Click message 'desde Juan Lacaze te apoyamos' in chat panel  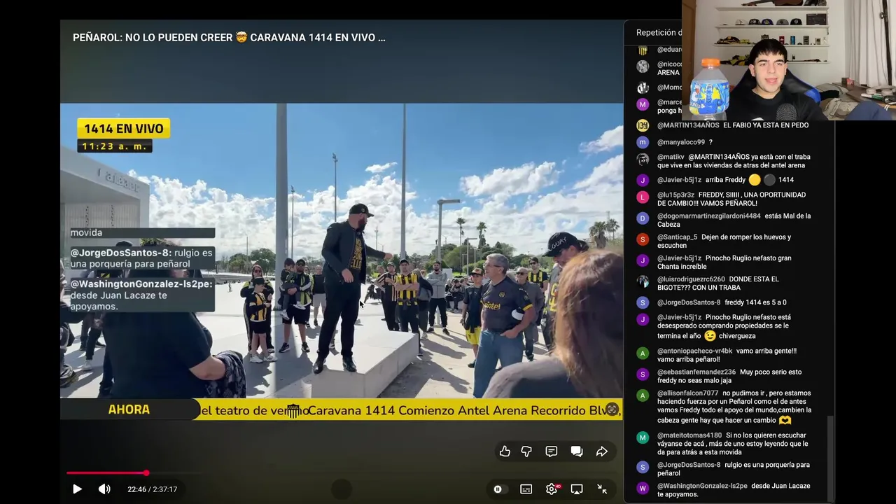point(734,490)
